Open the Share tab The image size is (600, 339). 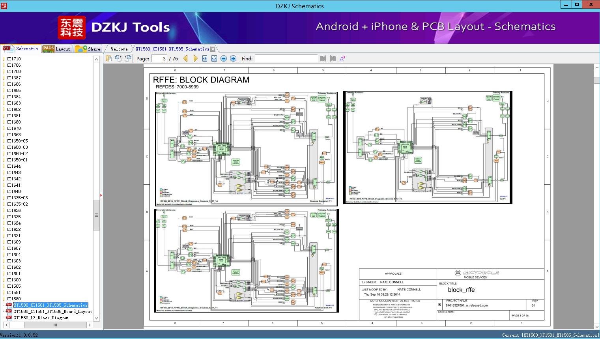[88, 49]
